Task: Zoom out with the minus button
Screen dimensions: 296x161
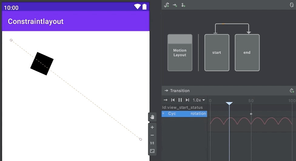Action: 152,135
